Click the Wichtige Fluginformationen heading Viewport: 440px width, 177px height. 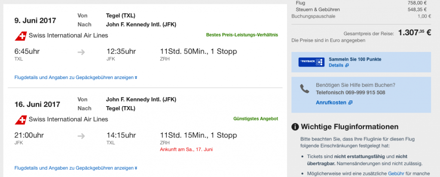pyautogui.click(x=349, y=127)
